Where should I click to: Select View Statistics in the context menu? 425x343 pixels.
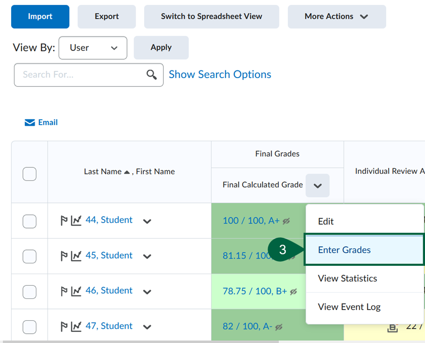[x=347, y=278]
